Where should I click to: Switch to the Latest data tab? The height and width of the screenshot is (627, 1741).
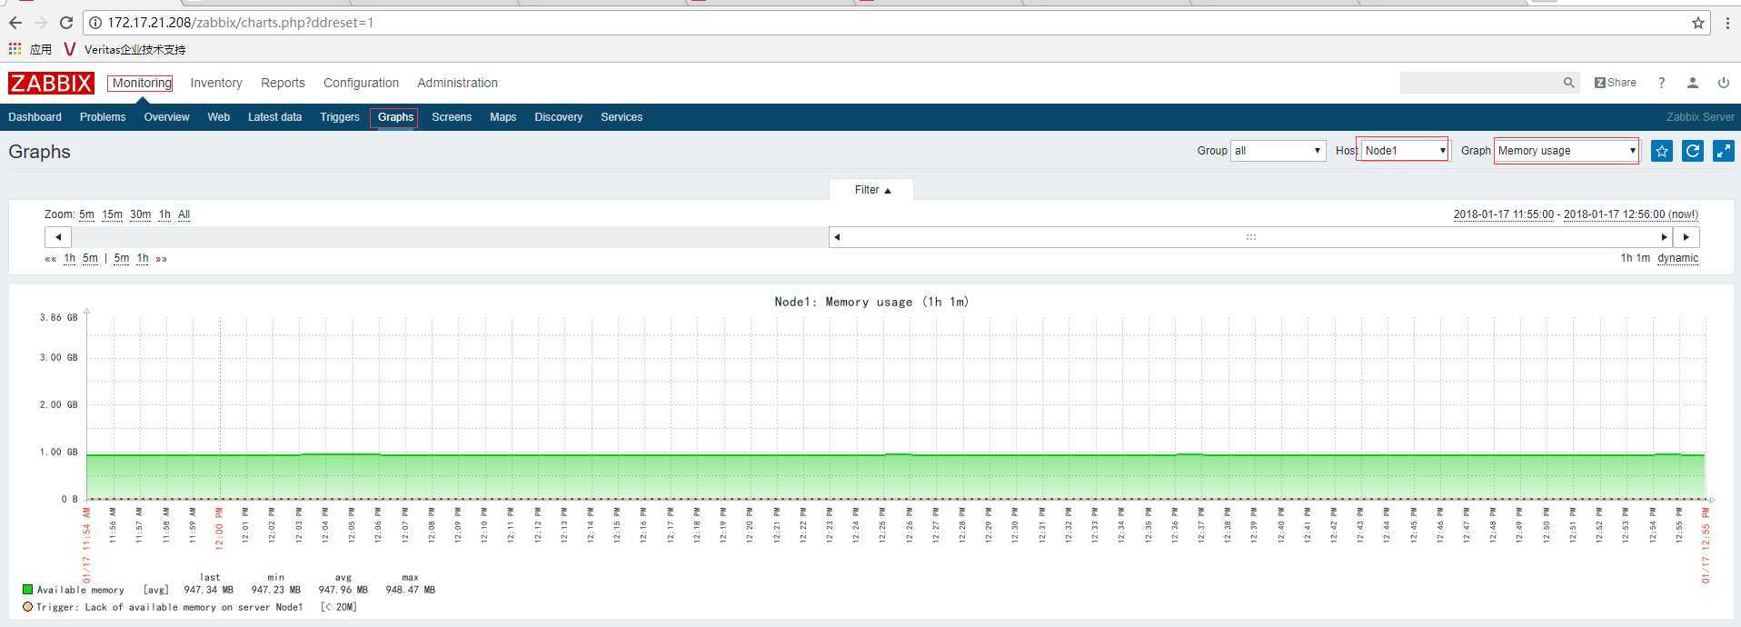274,117
